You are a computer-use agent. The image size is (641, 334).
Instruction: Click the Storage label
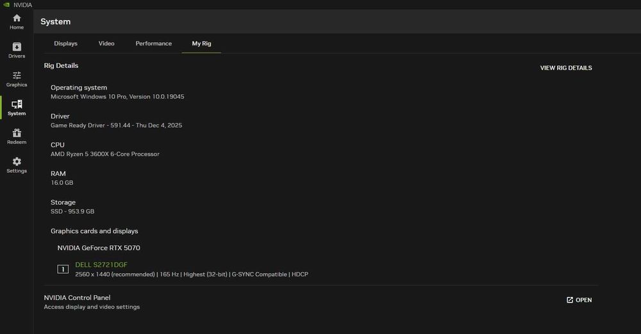click(63, 202)
